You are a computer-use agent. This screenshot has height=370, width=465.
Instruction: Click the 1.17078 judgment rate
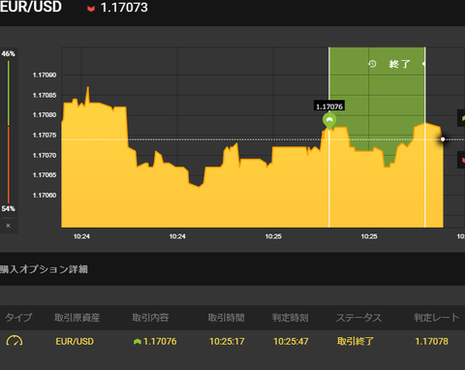(x=431, y=342)
